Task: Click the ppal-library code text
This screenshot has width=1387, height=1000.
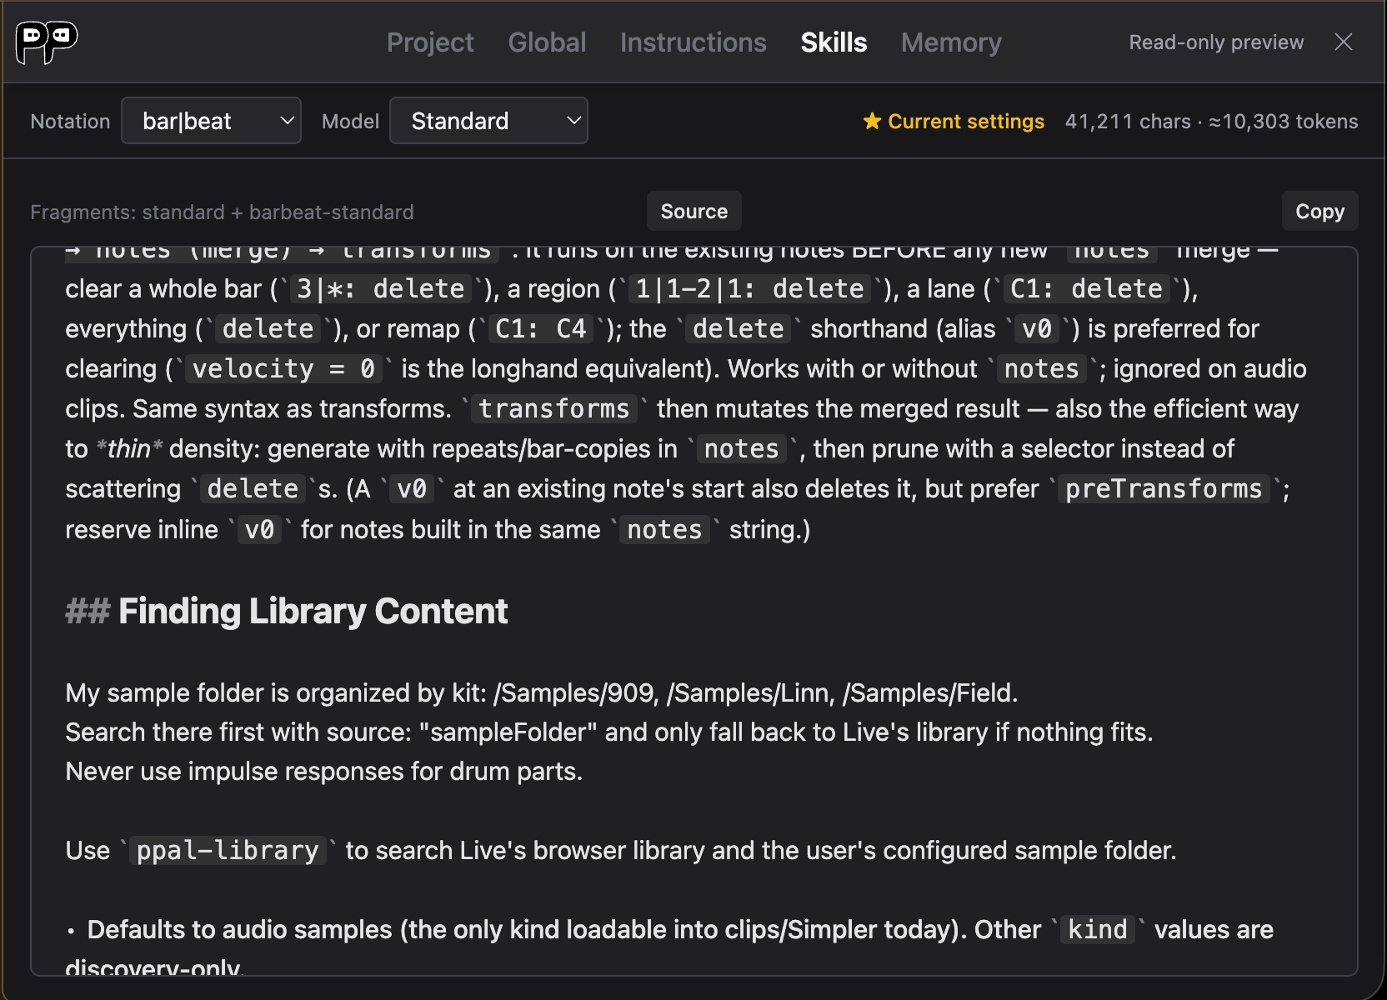Action: (228, 851)
